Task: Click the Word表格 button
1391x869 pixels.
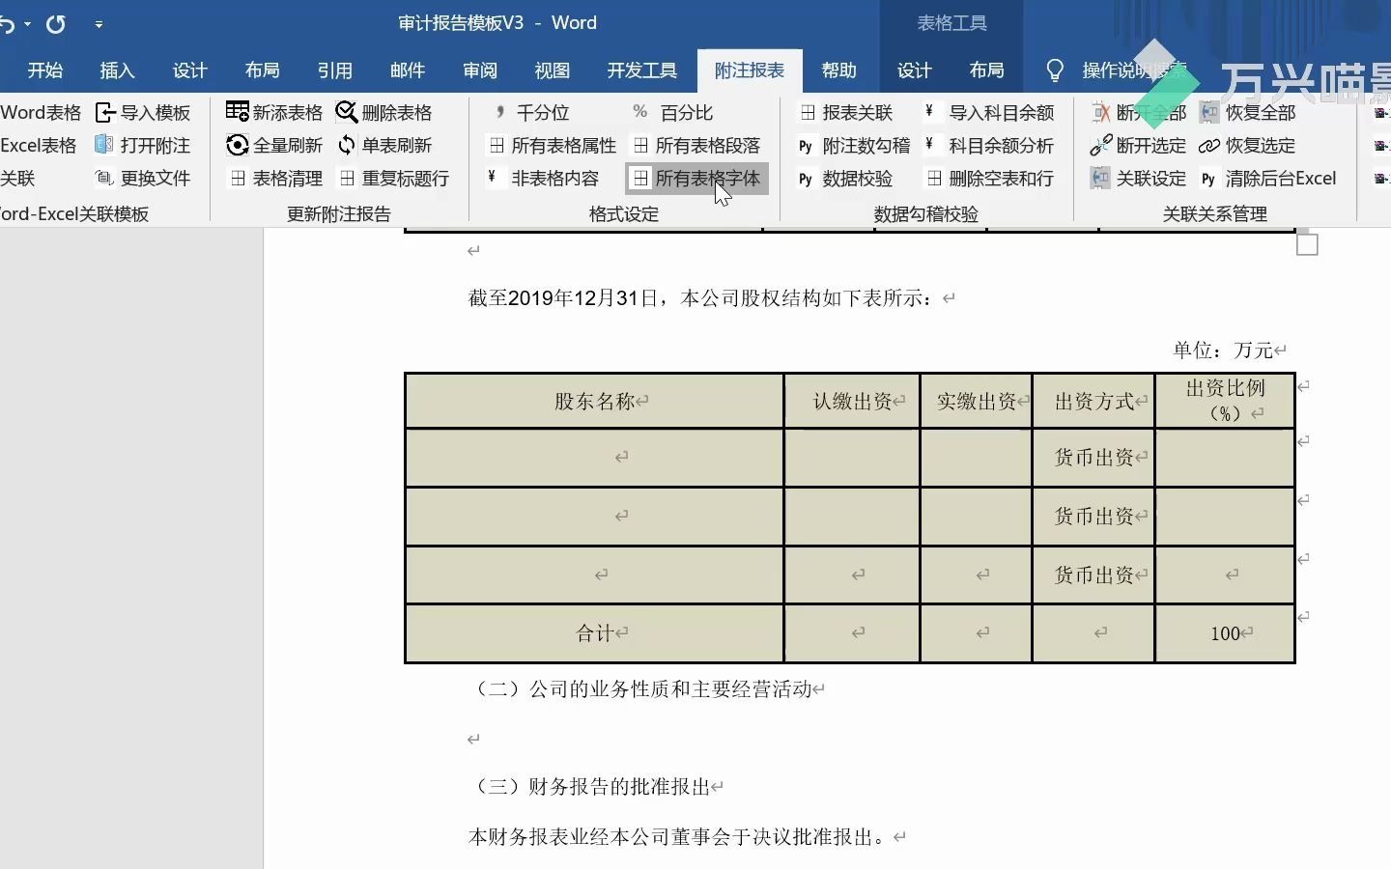Action: point(41,113)
